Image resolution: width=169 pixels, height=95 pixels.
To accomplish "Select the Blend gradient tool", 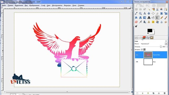I will [x=157, y=18].
